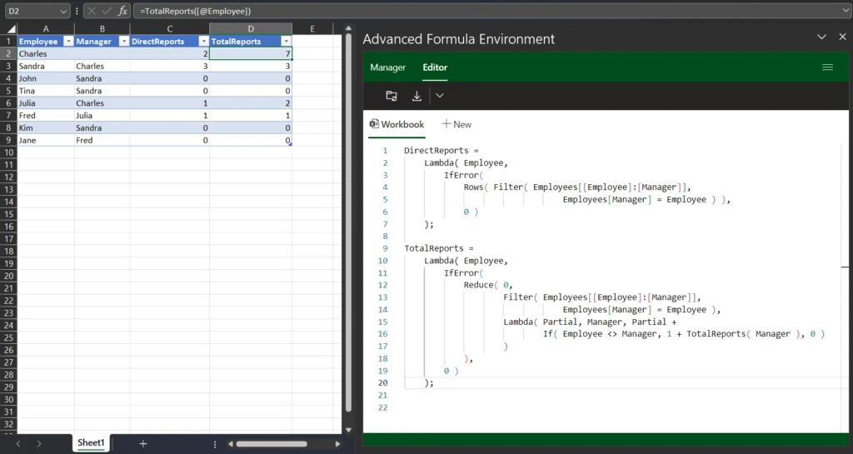Add a new sheet with the plus icon
The height and width of the screenshot is (454, 853).
[x=142, y=444]
